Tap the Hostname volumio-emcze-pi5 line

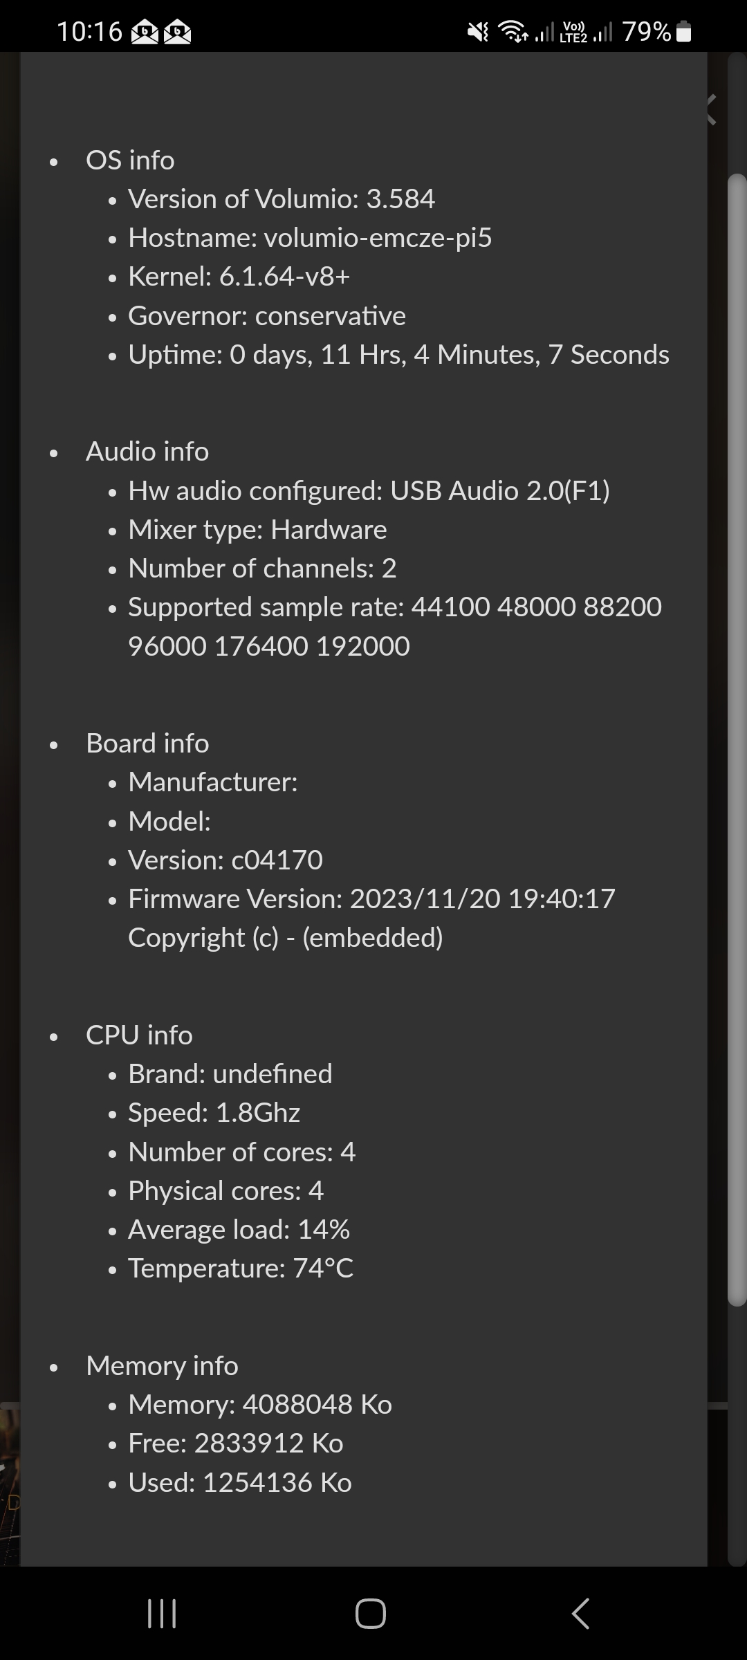(x=310, y=238)
